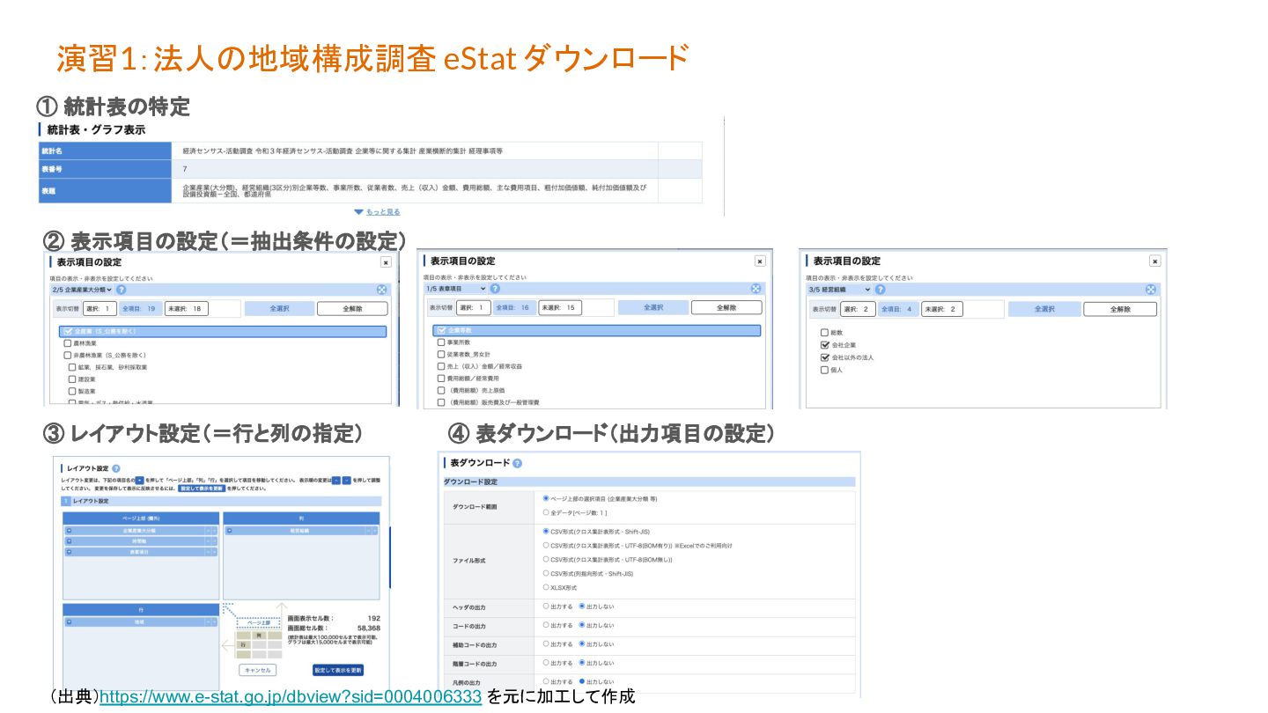Open the 3/5 経営組織 dropdown
1268x713 pixels.
pyautogui.click(x=840, y=290)
